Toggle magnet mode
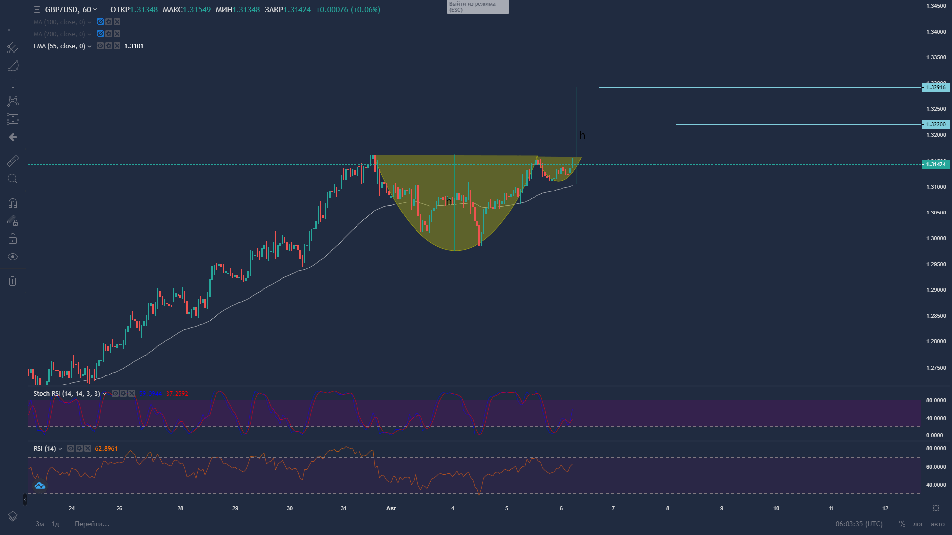952x535 pixels. [13, 203]
